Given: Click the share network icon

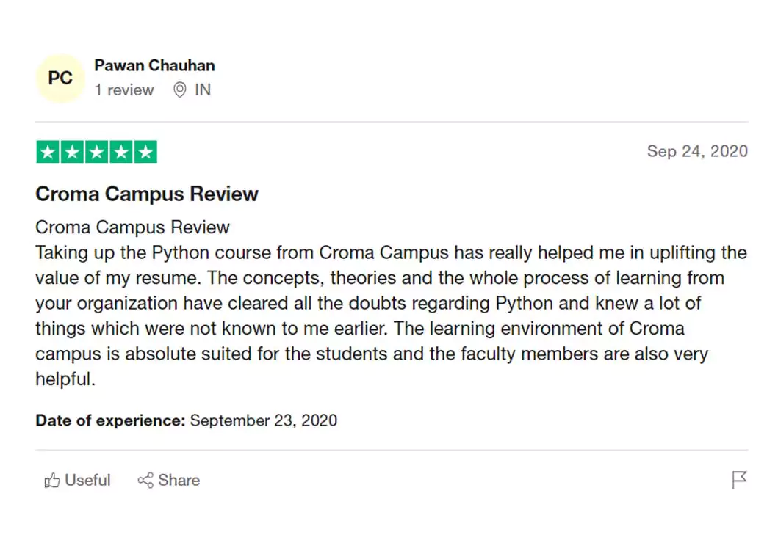Looking at the screenshot, I should tap(145, 481).
